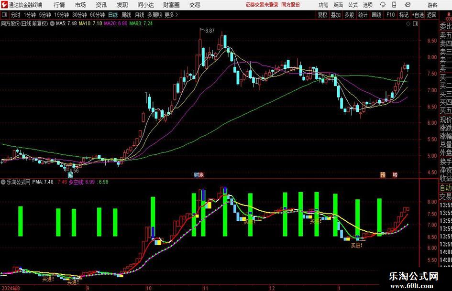Screen dimensions: 452x291
Task: Click the 解 marker under the 4.56 low
Action: (x=70, y=175)
